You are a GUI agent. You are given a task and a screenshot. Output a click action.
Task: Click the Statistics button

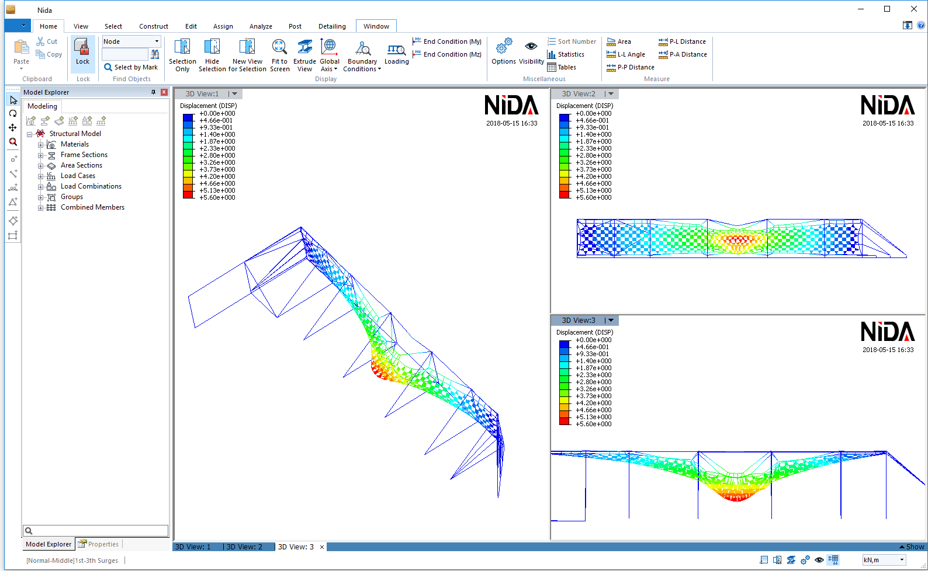coord(566,54)
